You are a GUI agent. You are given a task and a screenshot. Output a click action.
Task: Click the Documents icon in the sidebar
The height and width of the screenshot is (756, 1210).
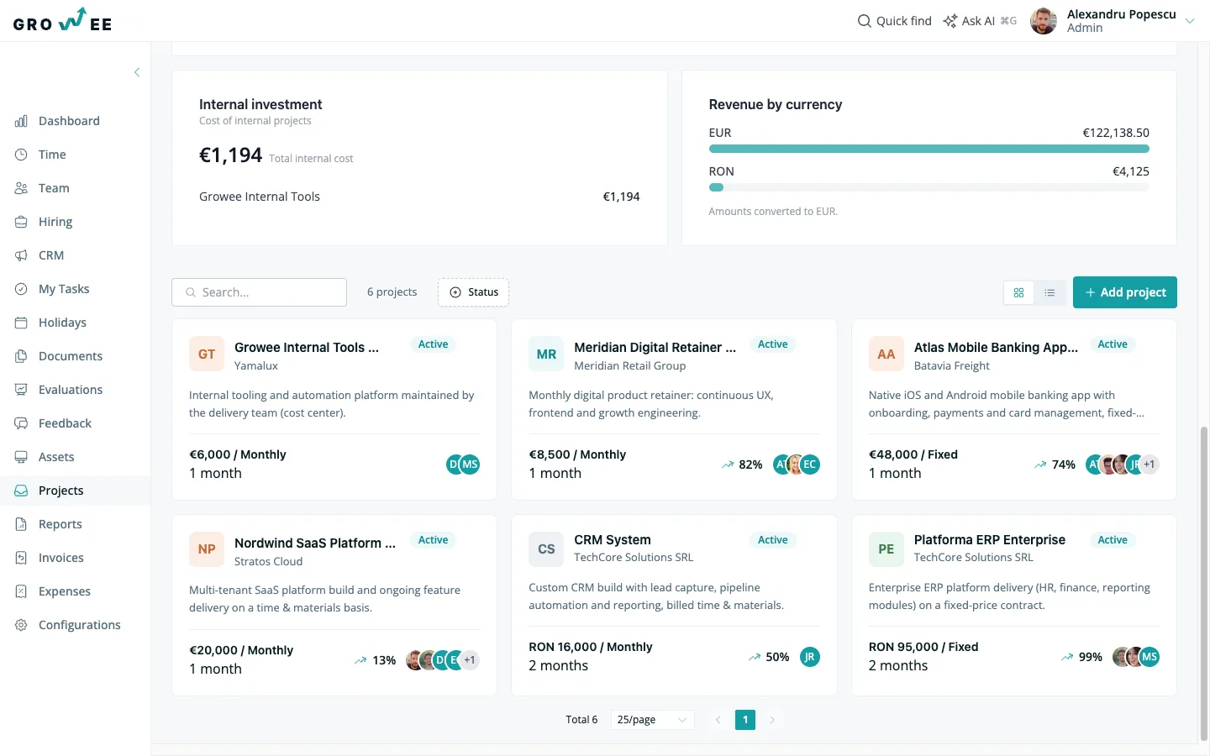[x=21, y=356]
